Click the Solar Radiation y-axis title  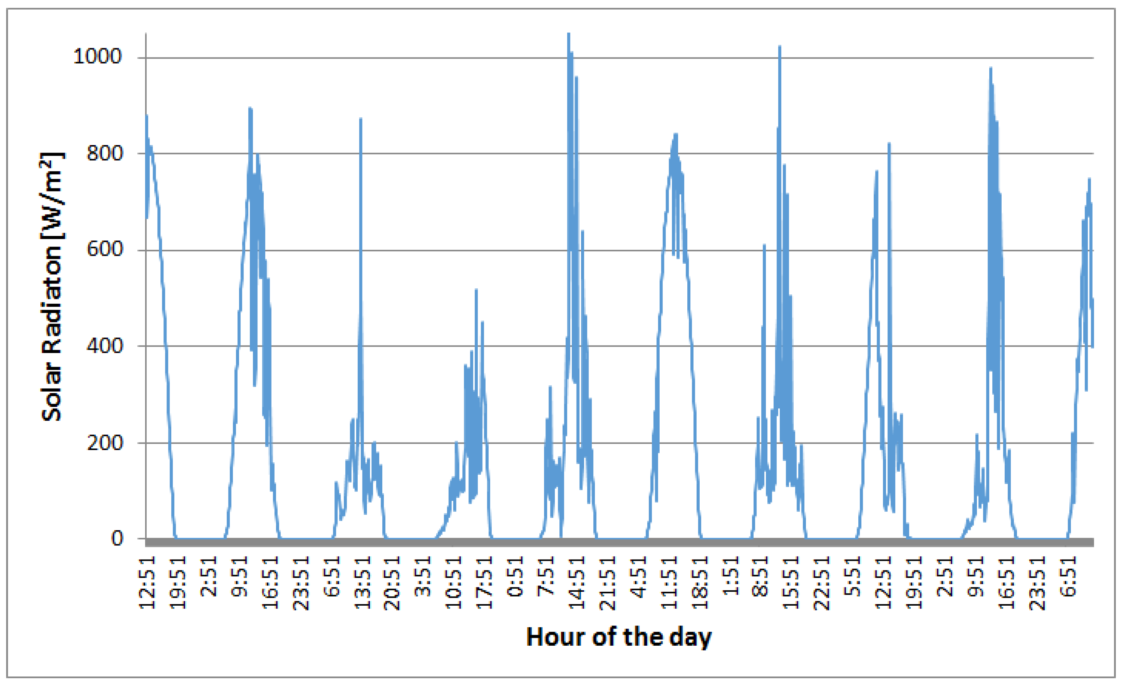click(52, 286)
